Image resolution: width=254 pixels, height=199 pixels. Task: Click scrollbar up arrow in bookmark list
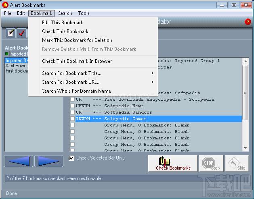click(246, 61)
